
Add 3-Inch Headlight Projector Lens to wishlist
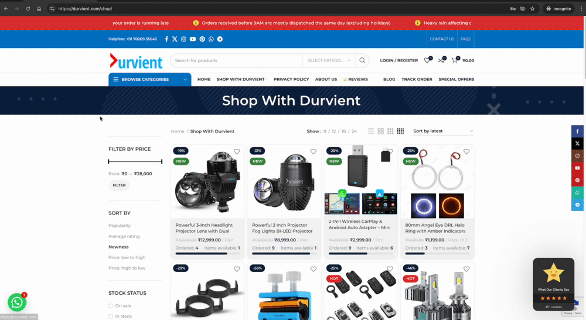click(x=237, y=151)
